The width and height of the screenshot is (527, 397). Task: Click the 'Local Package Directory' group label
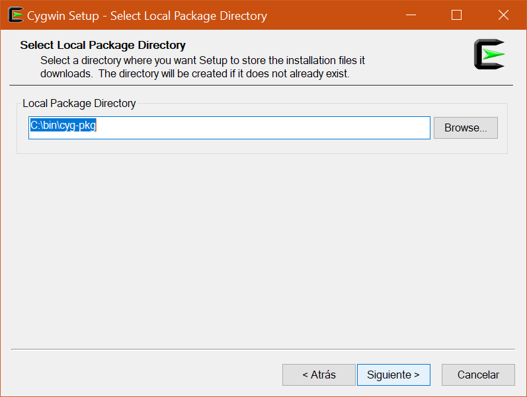79,104
